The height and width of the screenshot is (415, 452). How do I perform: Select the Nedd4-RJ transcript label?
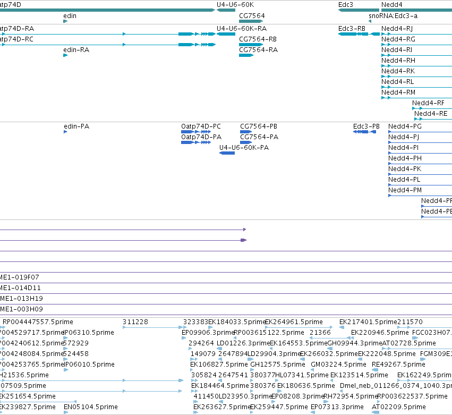pyautogui.click(x=397, y=29)
